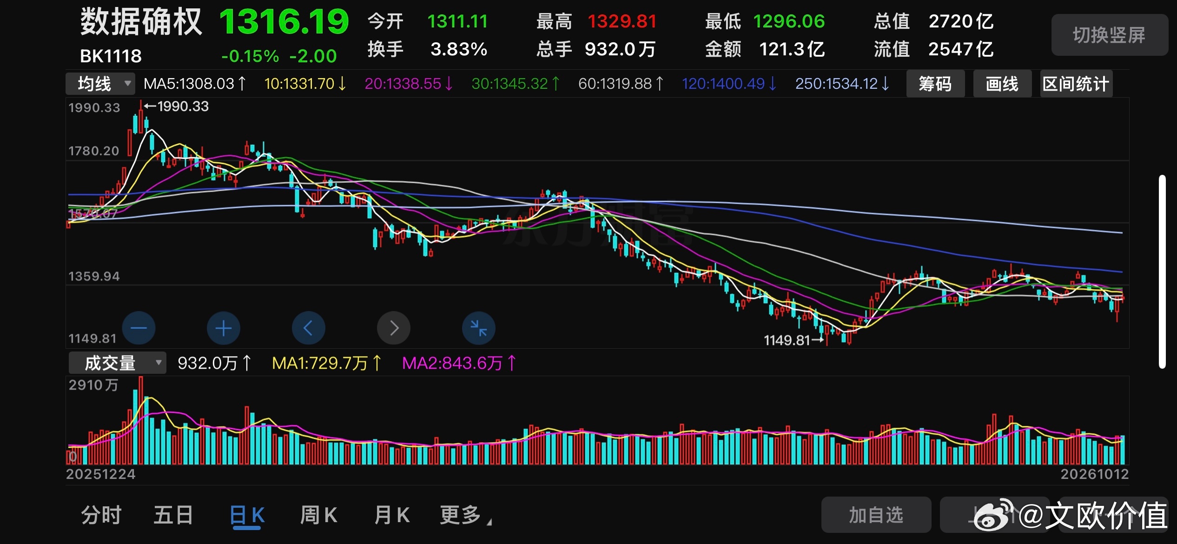Open 区间统计 range statistics
The image size is (1177, 544).
(1076, 84)
